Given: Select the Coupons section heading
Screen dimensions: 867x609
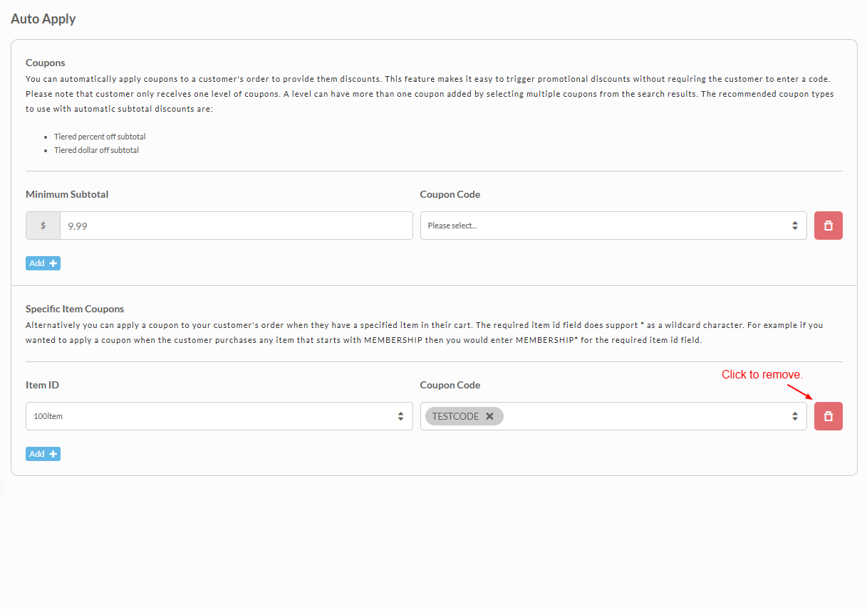Looking at the screenshot, I should pos(46,63).
